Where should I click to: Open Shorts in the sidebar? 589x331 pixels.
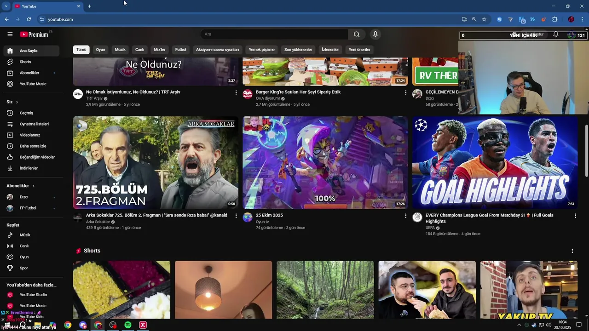[x=31, y=62]
